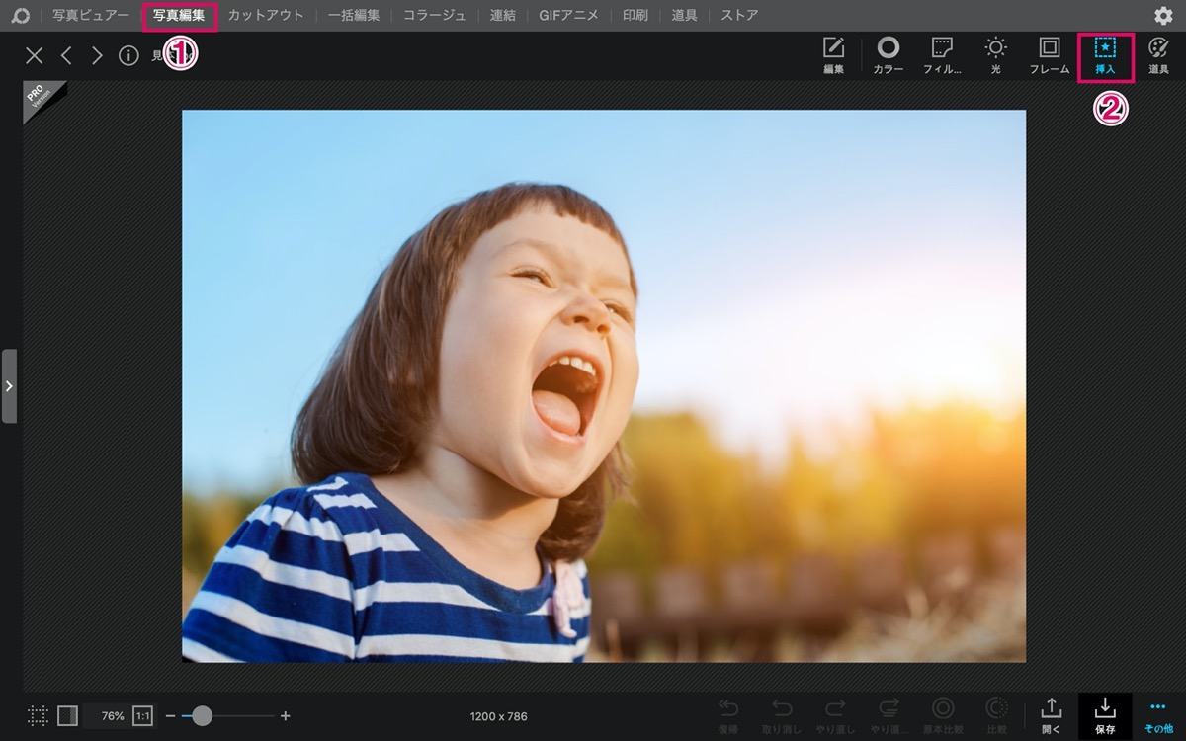Open the カラー color adjustments

click(x=888, y=55)
